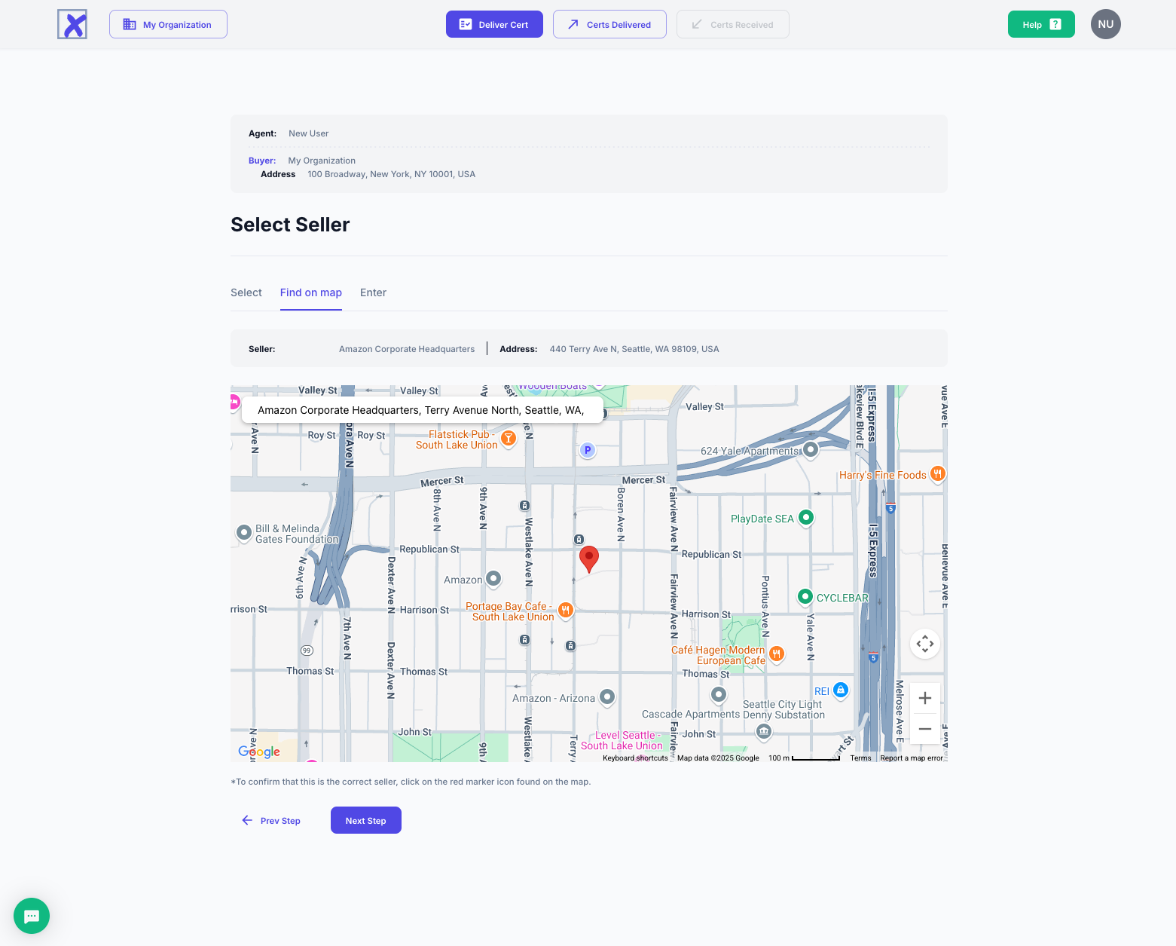
Task: Zoom out on the map
Action: 924,729
